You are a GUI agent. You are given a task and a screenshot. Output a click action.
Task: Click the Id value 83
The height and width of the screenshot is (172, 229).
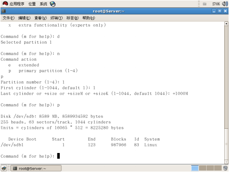click(x=136, y=145)
